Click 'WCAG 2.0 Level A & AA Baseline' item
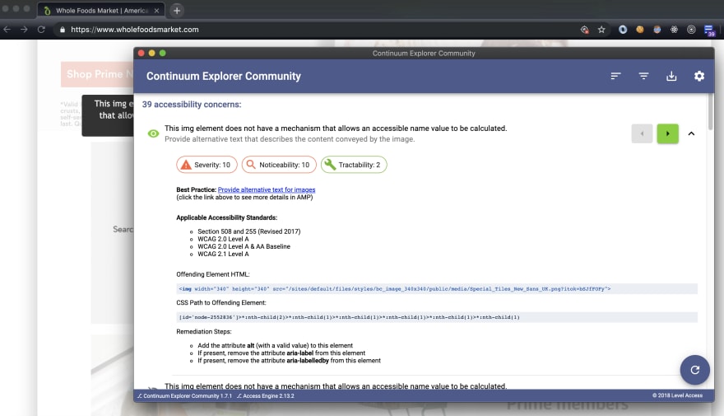Viewport: 724px width, 416px height. 244,246
